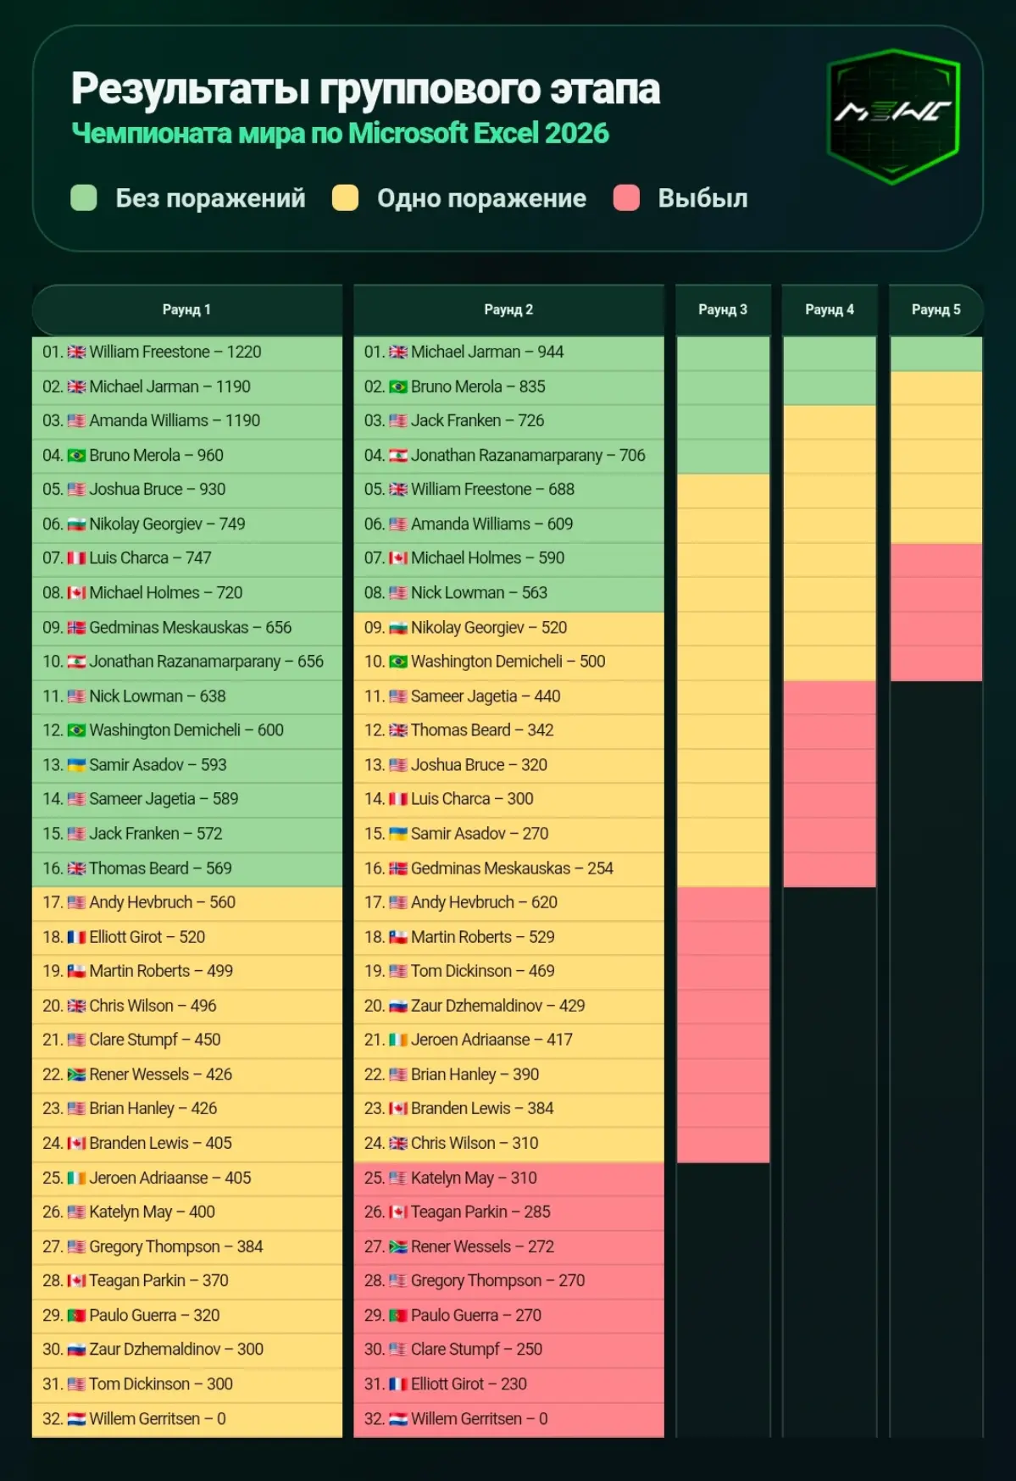Click the row 'Teagan Parkin – 370'
This screenshot has height=1481, width=1016.
[x=187, y=1280]
